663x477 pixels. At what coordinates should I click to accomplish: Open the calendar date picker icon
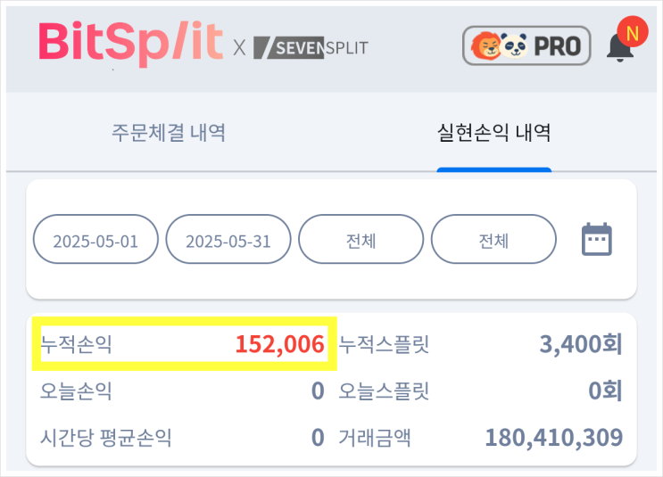(596, 240)
